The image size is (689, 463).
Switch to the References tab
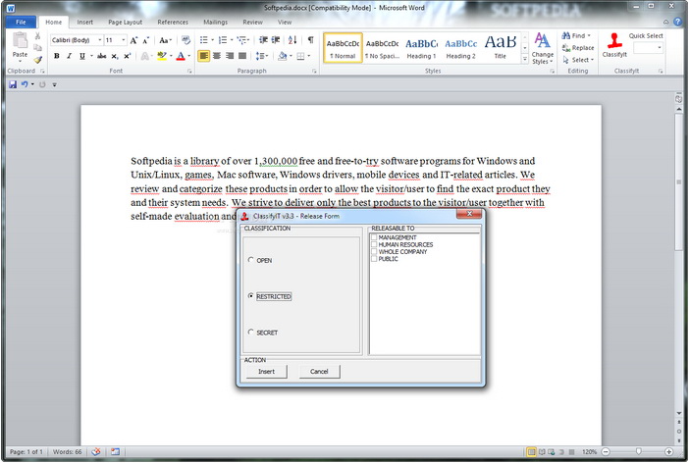(x=173, y=22)
